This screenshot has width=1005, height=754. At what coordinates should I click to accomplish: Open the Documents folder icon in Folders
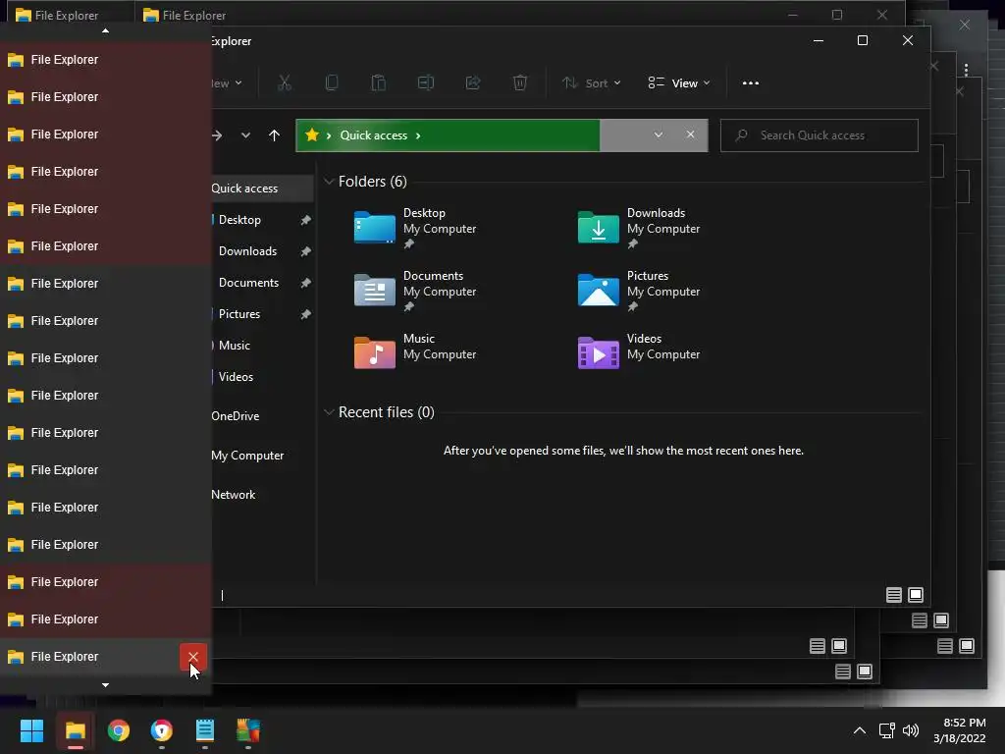point(374,290)
